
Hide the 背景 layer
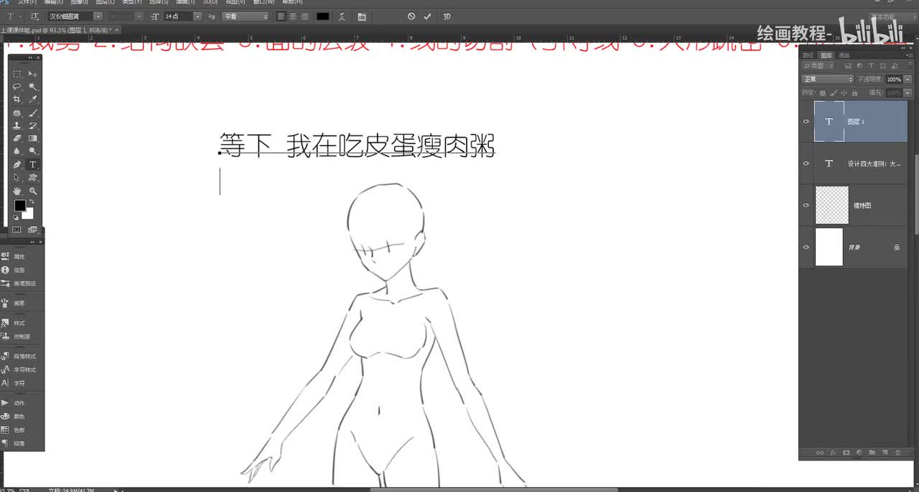[x=806, y=247]
